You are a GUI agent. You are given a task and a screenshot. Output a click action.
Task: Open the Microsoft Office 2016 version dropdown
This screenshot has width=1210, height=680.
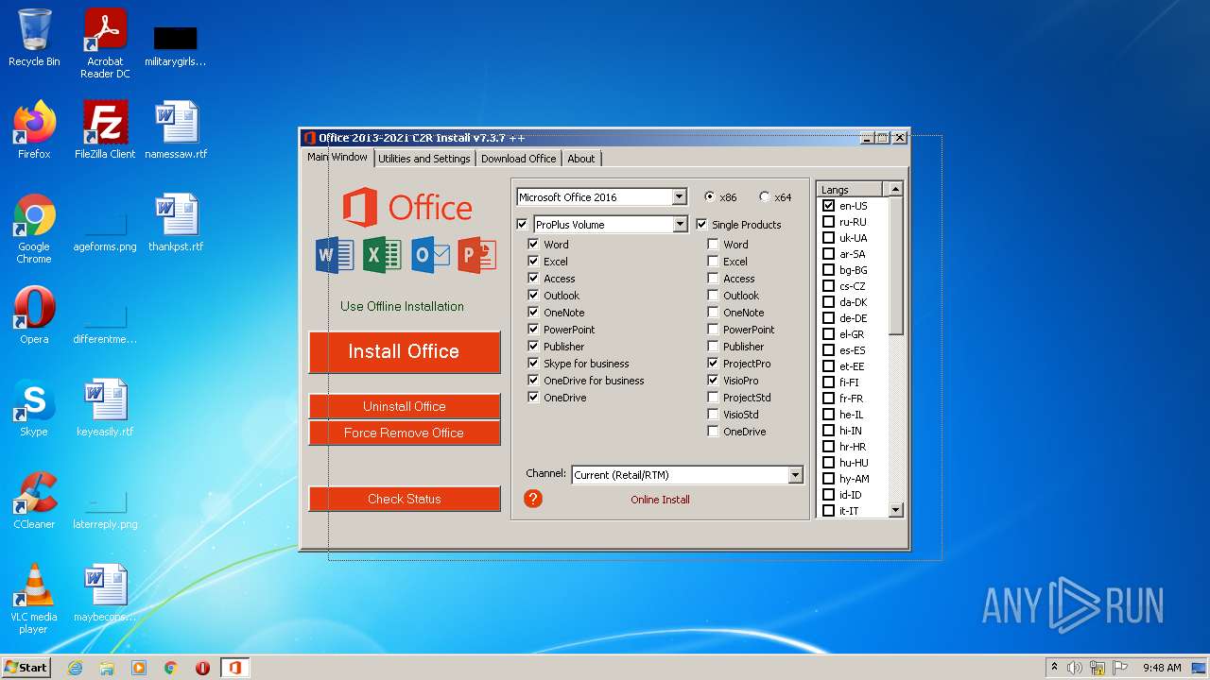pyautogui.click(x=679, y=196)
